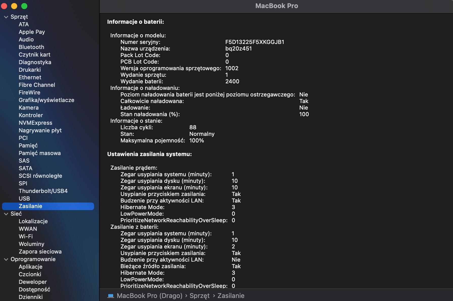Select SCSI równoległe entry
The height and width of the screenshot is (301, 453).
40,176
